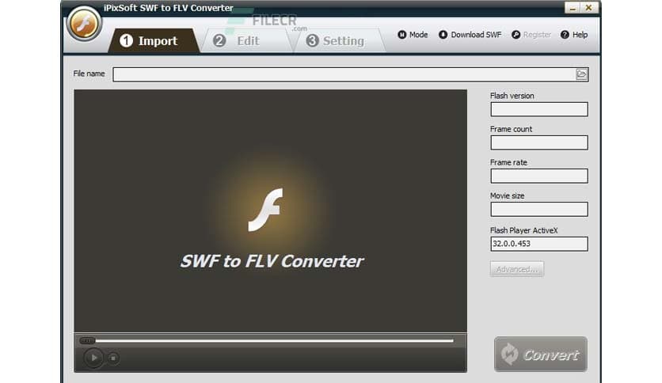Close the iPixSoft converter window
This screenshot has height=383, width=662.
tap(588, 8)
